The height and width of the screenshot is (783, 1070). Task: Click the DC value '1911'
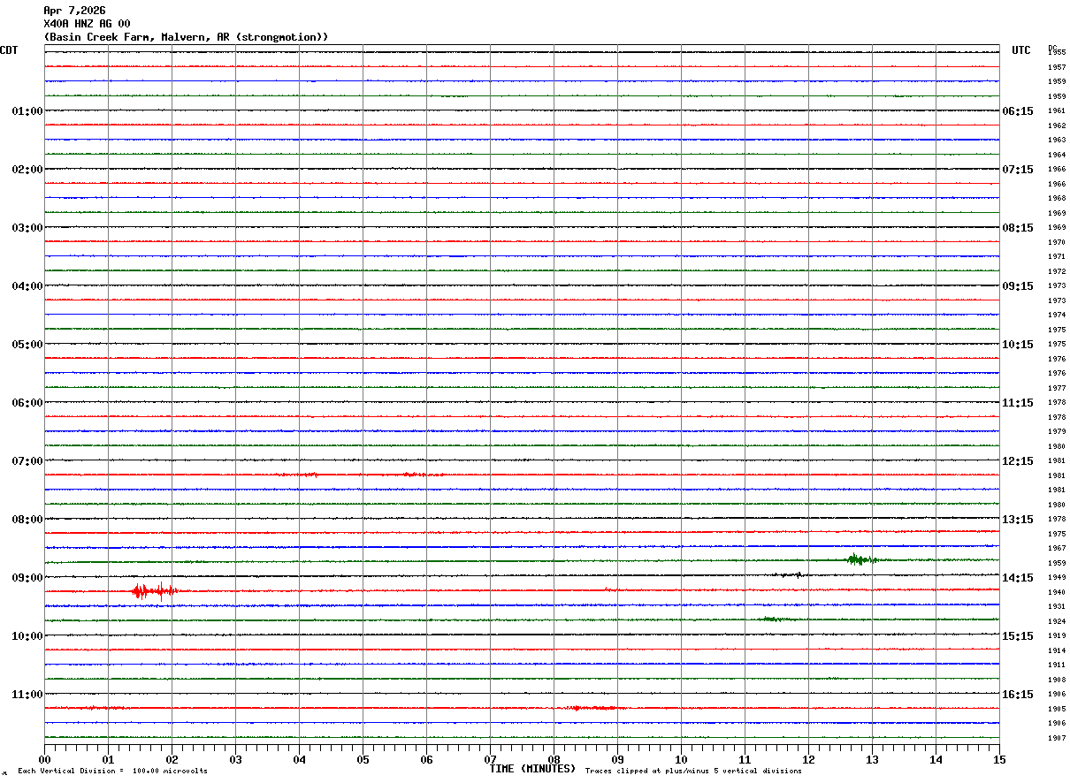tap(1057, 665)
